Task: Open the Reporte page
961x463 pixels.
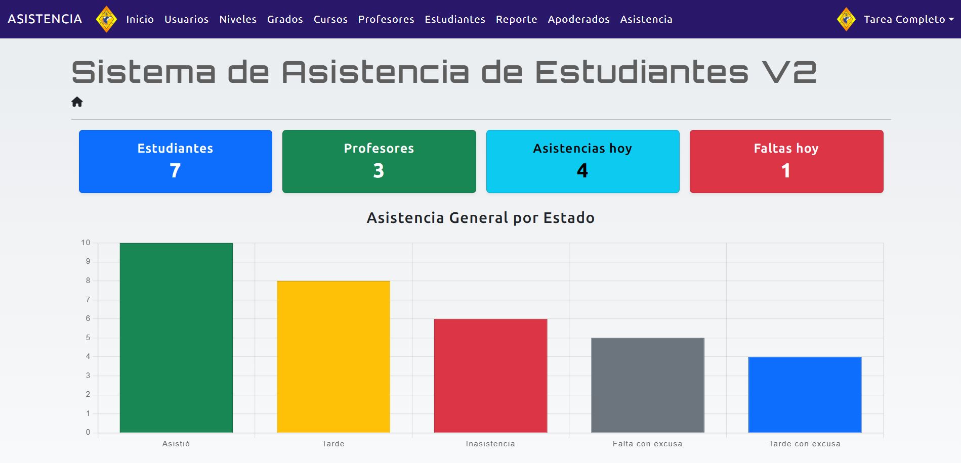Action: coord(516,19)
